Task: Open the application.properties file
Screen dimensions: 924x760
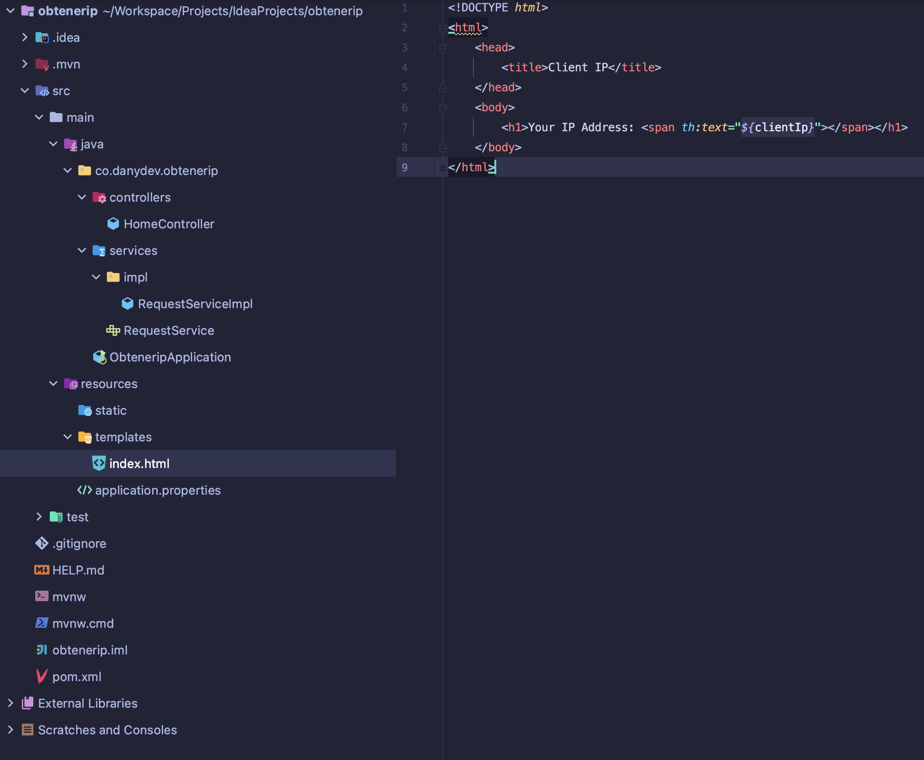Action: pos(158,490)
